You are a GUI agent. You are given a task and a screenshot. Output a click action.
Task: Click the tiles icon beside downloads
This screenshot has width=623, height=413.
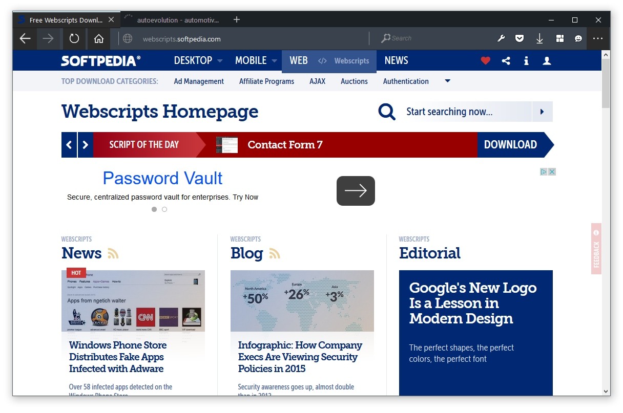(559, 38)
